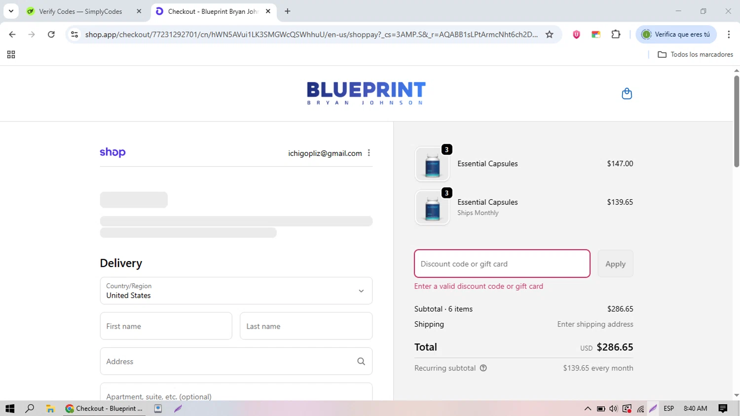Open the notification center icon
The image size is (740, 416).
(x=723, y=409)
